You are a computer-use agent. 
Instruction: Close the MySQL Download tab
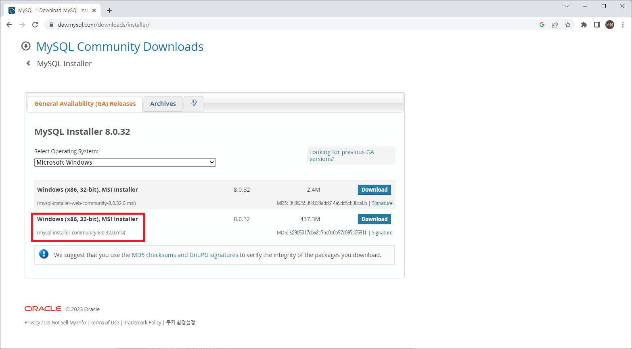pos(94,10)
